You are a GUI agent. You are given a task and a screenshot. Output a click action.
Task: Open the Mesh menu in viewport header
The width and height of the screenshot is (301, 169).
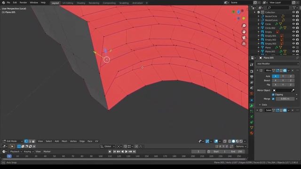coord(64,141)
